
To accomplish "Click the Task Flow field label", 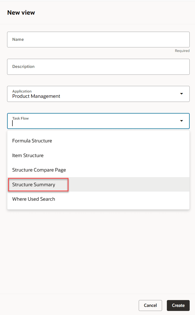I will [20, 118].
